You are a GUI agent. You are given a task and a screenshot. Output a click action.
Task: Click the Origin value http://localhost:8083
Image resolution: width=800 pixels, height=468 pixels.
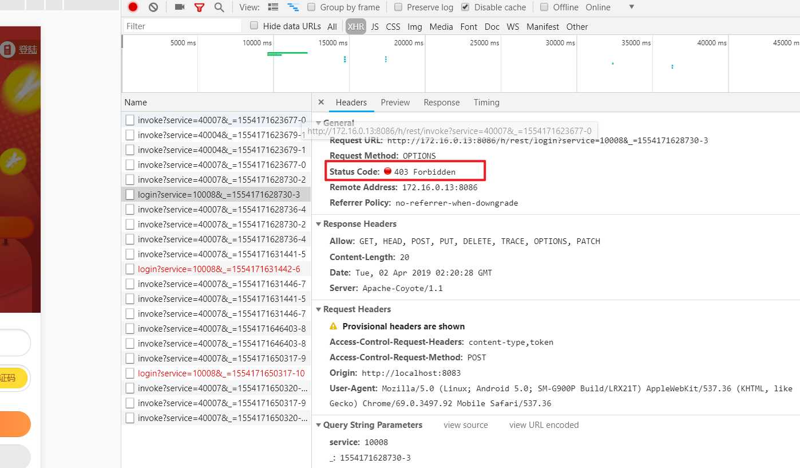tap(411, 373)
